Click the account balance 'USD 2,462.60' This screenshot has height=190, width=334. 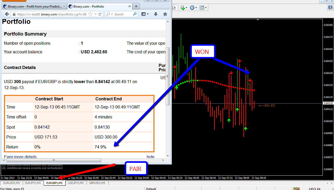(x=94, y=52)
